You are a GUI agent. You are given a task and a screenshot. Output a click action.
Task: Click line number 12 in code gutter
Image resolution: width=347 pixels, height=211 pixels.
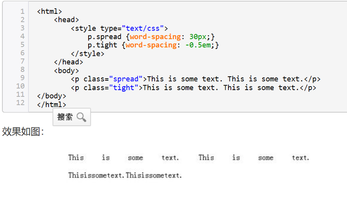pyautogui.click(x=20, y=103)
